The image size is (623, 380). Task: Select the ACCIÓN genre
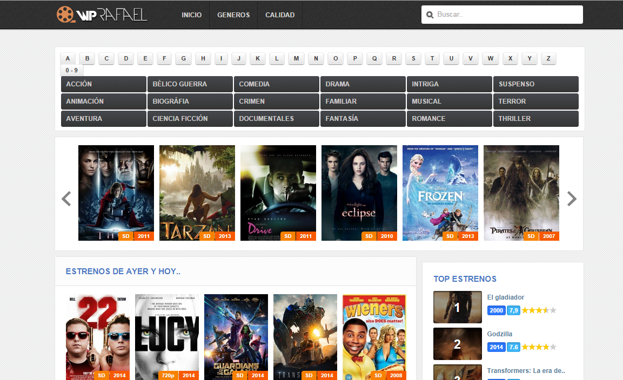[103, 84]
